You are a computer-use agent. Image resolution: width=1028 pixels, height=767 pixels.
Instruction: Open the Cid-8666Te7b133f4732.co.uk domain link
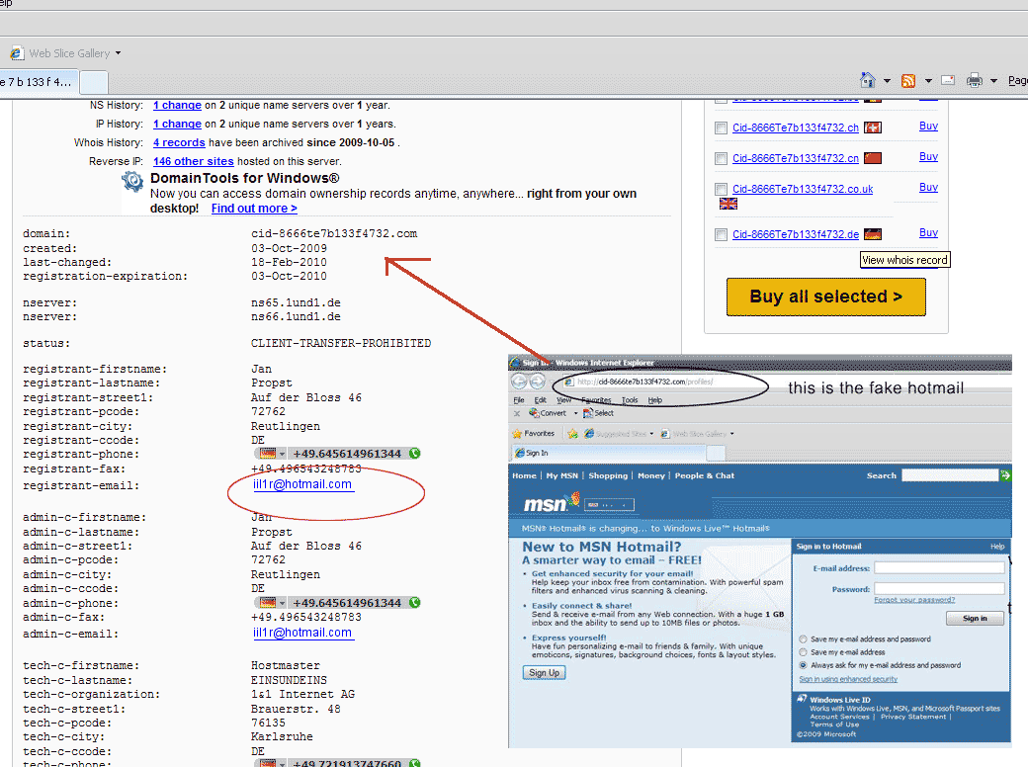click(803, 190)
